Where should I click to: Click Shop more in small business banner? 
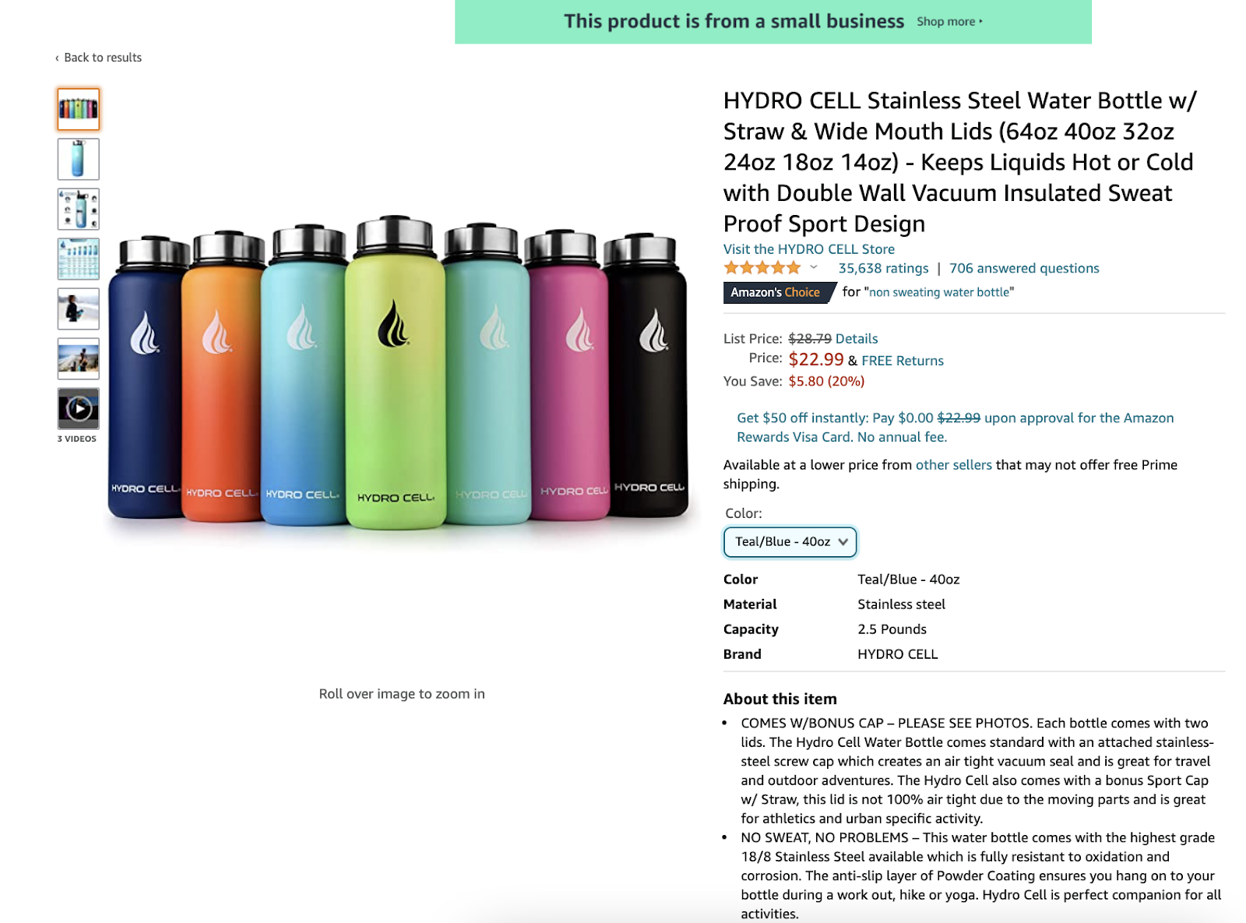point(949,22)
